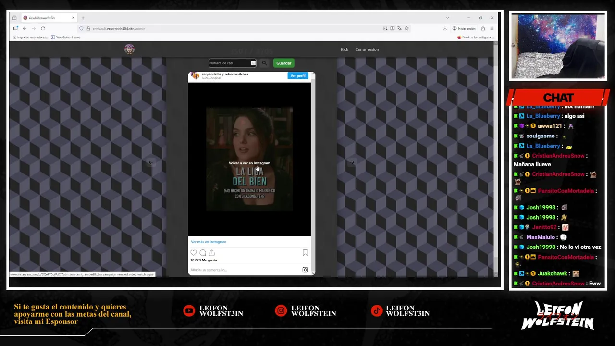The image size is (615, 346).
Task: Click the zequiodzilla profile avatar
Action: point(195,75)
